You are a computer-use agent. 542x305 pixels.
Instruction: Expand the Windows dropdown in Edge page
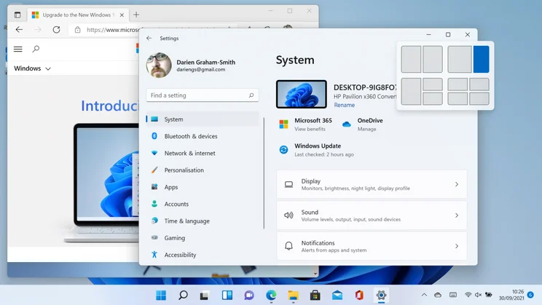(33, 68)
